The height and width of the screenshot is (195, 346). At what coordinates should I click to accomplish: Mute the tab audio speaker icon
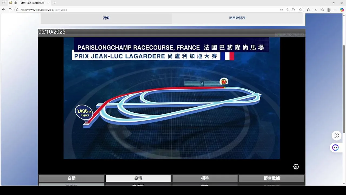(x=15, y=3)
